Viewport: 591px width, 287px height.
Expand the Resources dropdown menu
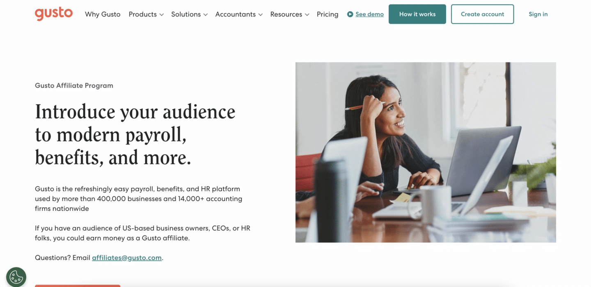pos(289,14)
